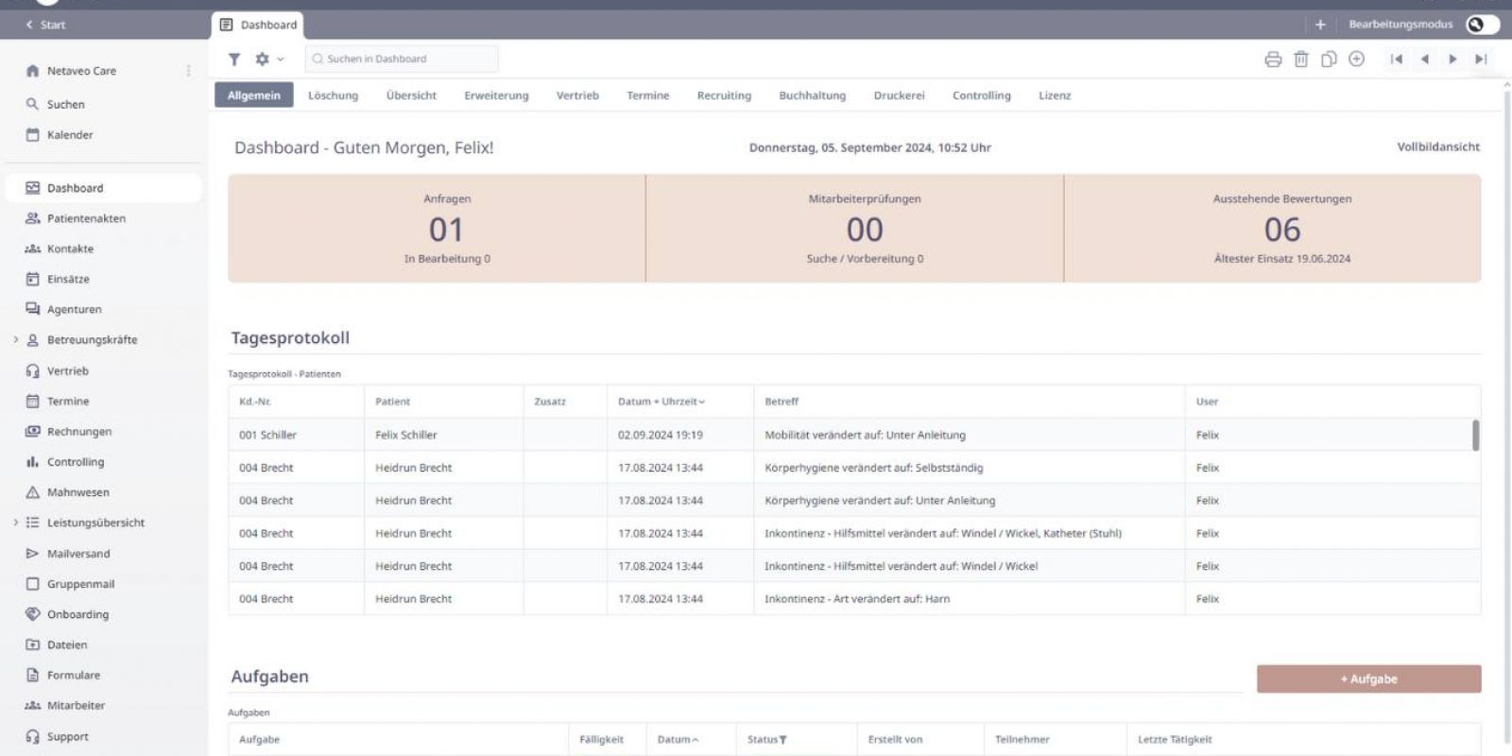Click the filter funnel icon in toolbar
This screenshot has width=1512, height=756.
[x=234, y=59]
